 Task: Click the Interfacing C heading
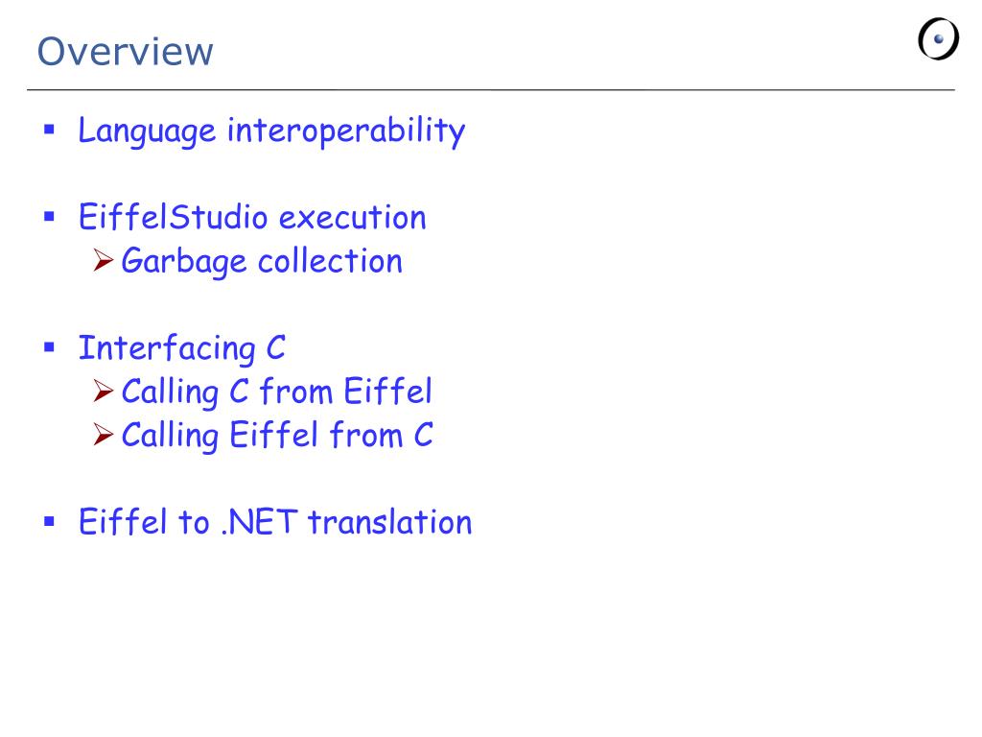tap(181, 348)
